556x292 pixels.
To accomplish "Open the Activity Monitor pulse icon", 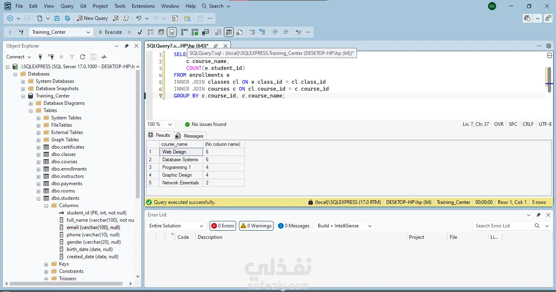I will click(x=104, y=57).
